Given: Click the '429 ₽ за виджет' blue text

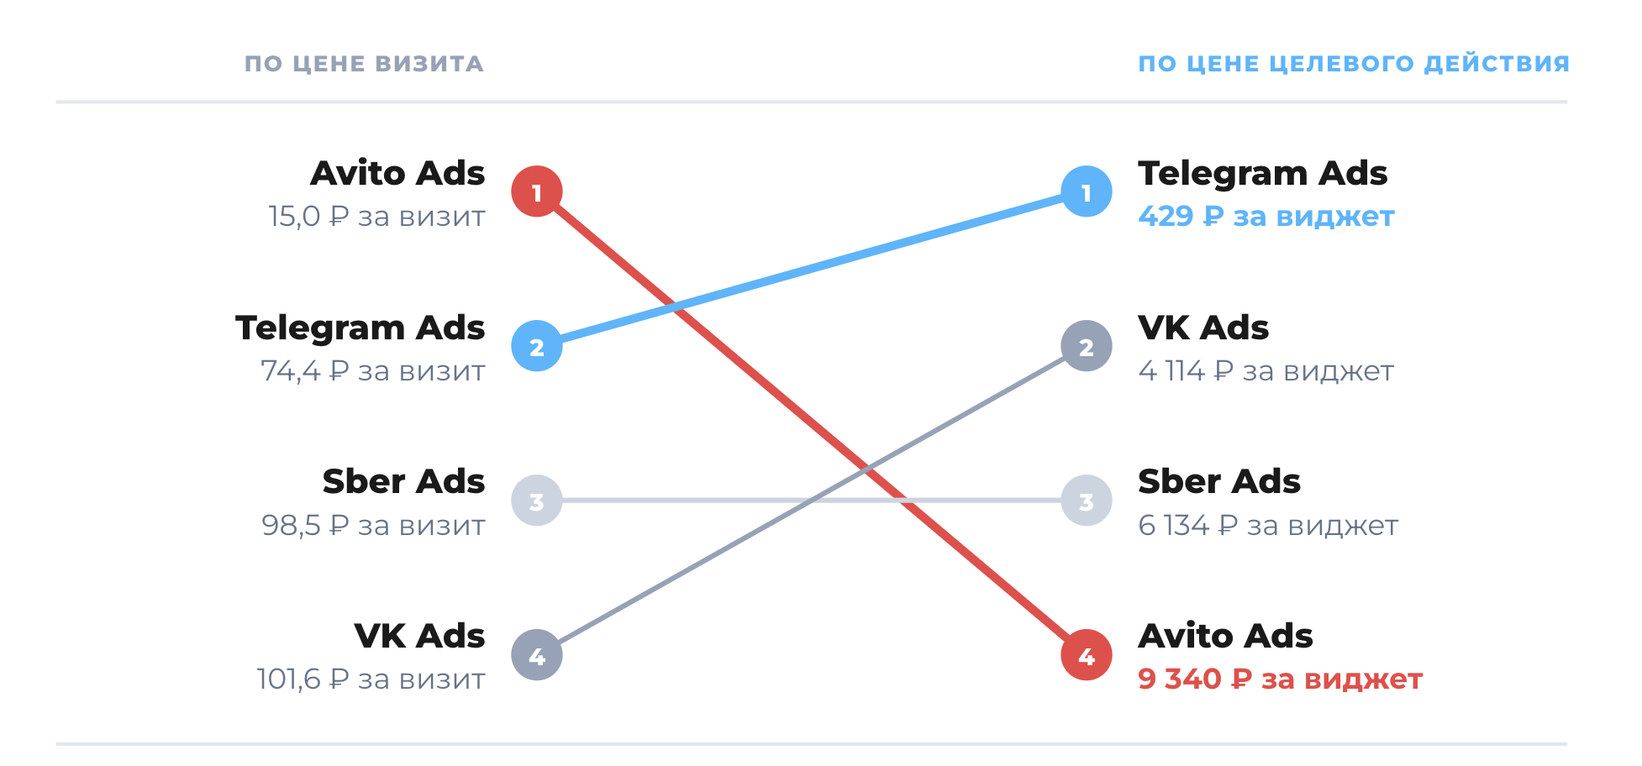Looking at the screenshot, I should click(1266, 217).
